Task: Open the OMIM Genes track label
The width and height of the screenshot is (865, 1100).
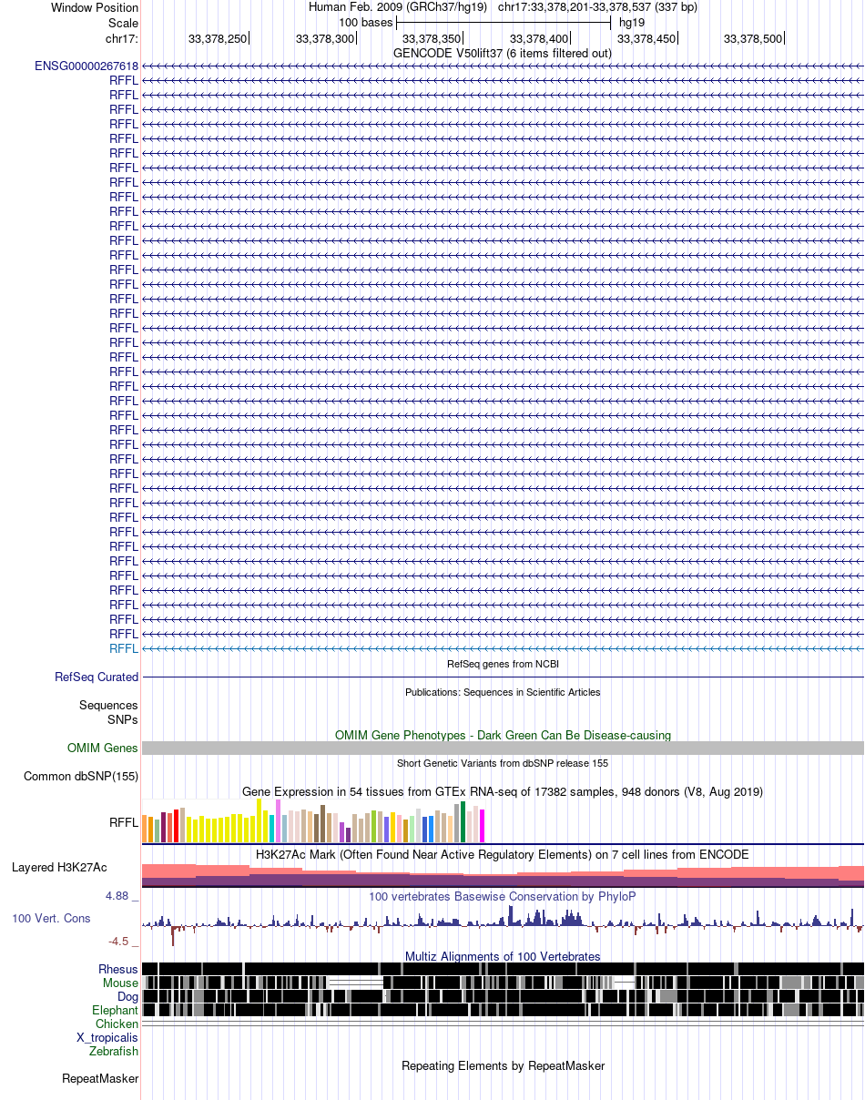Action: pos(103,748)
